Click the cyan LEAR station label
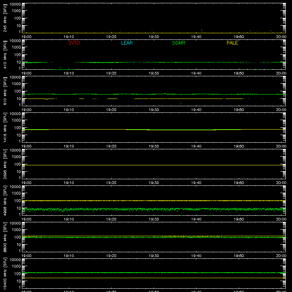The height and width of the screenshot is (292, 292). point(127,43)
